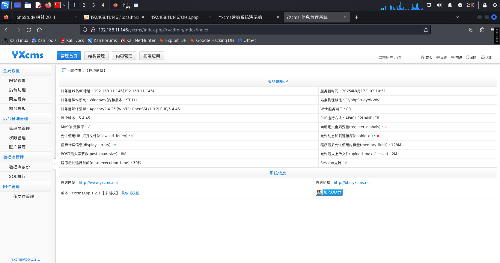Open 管理员管理 in the sidebar

point(19,129)
